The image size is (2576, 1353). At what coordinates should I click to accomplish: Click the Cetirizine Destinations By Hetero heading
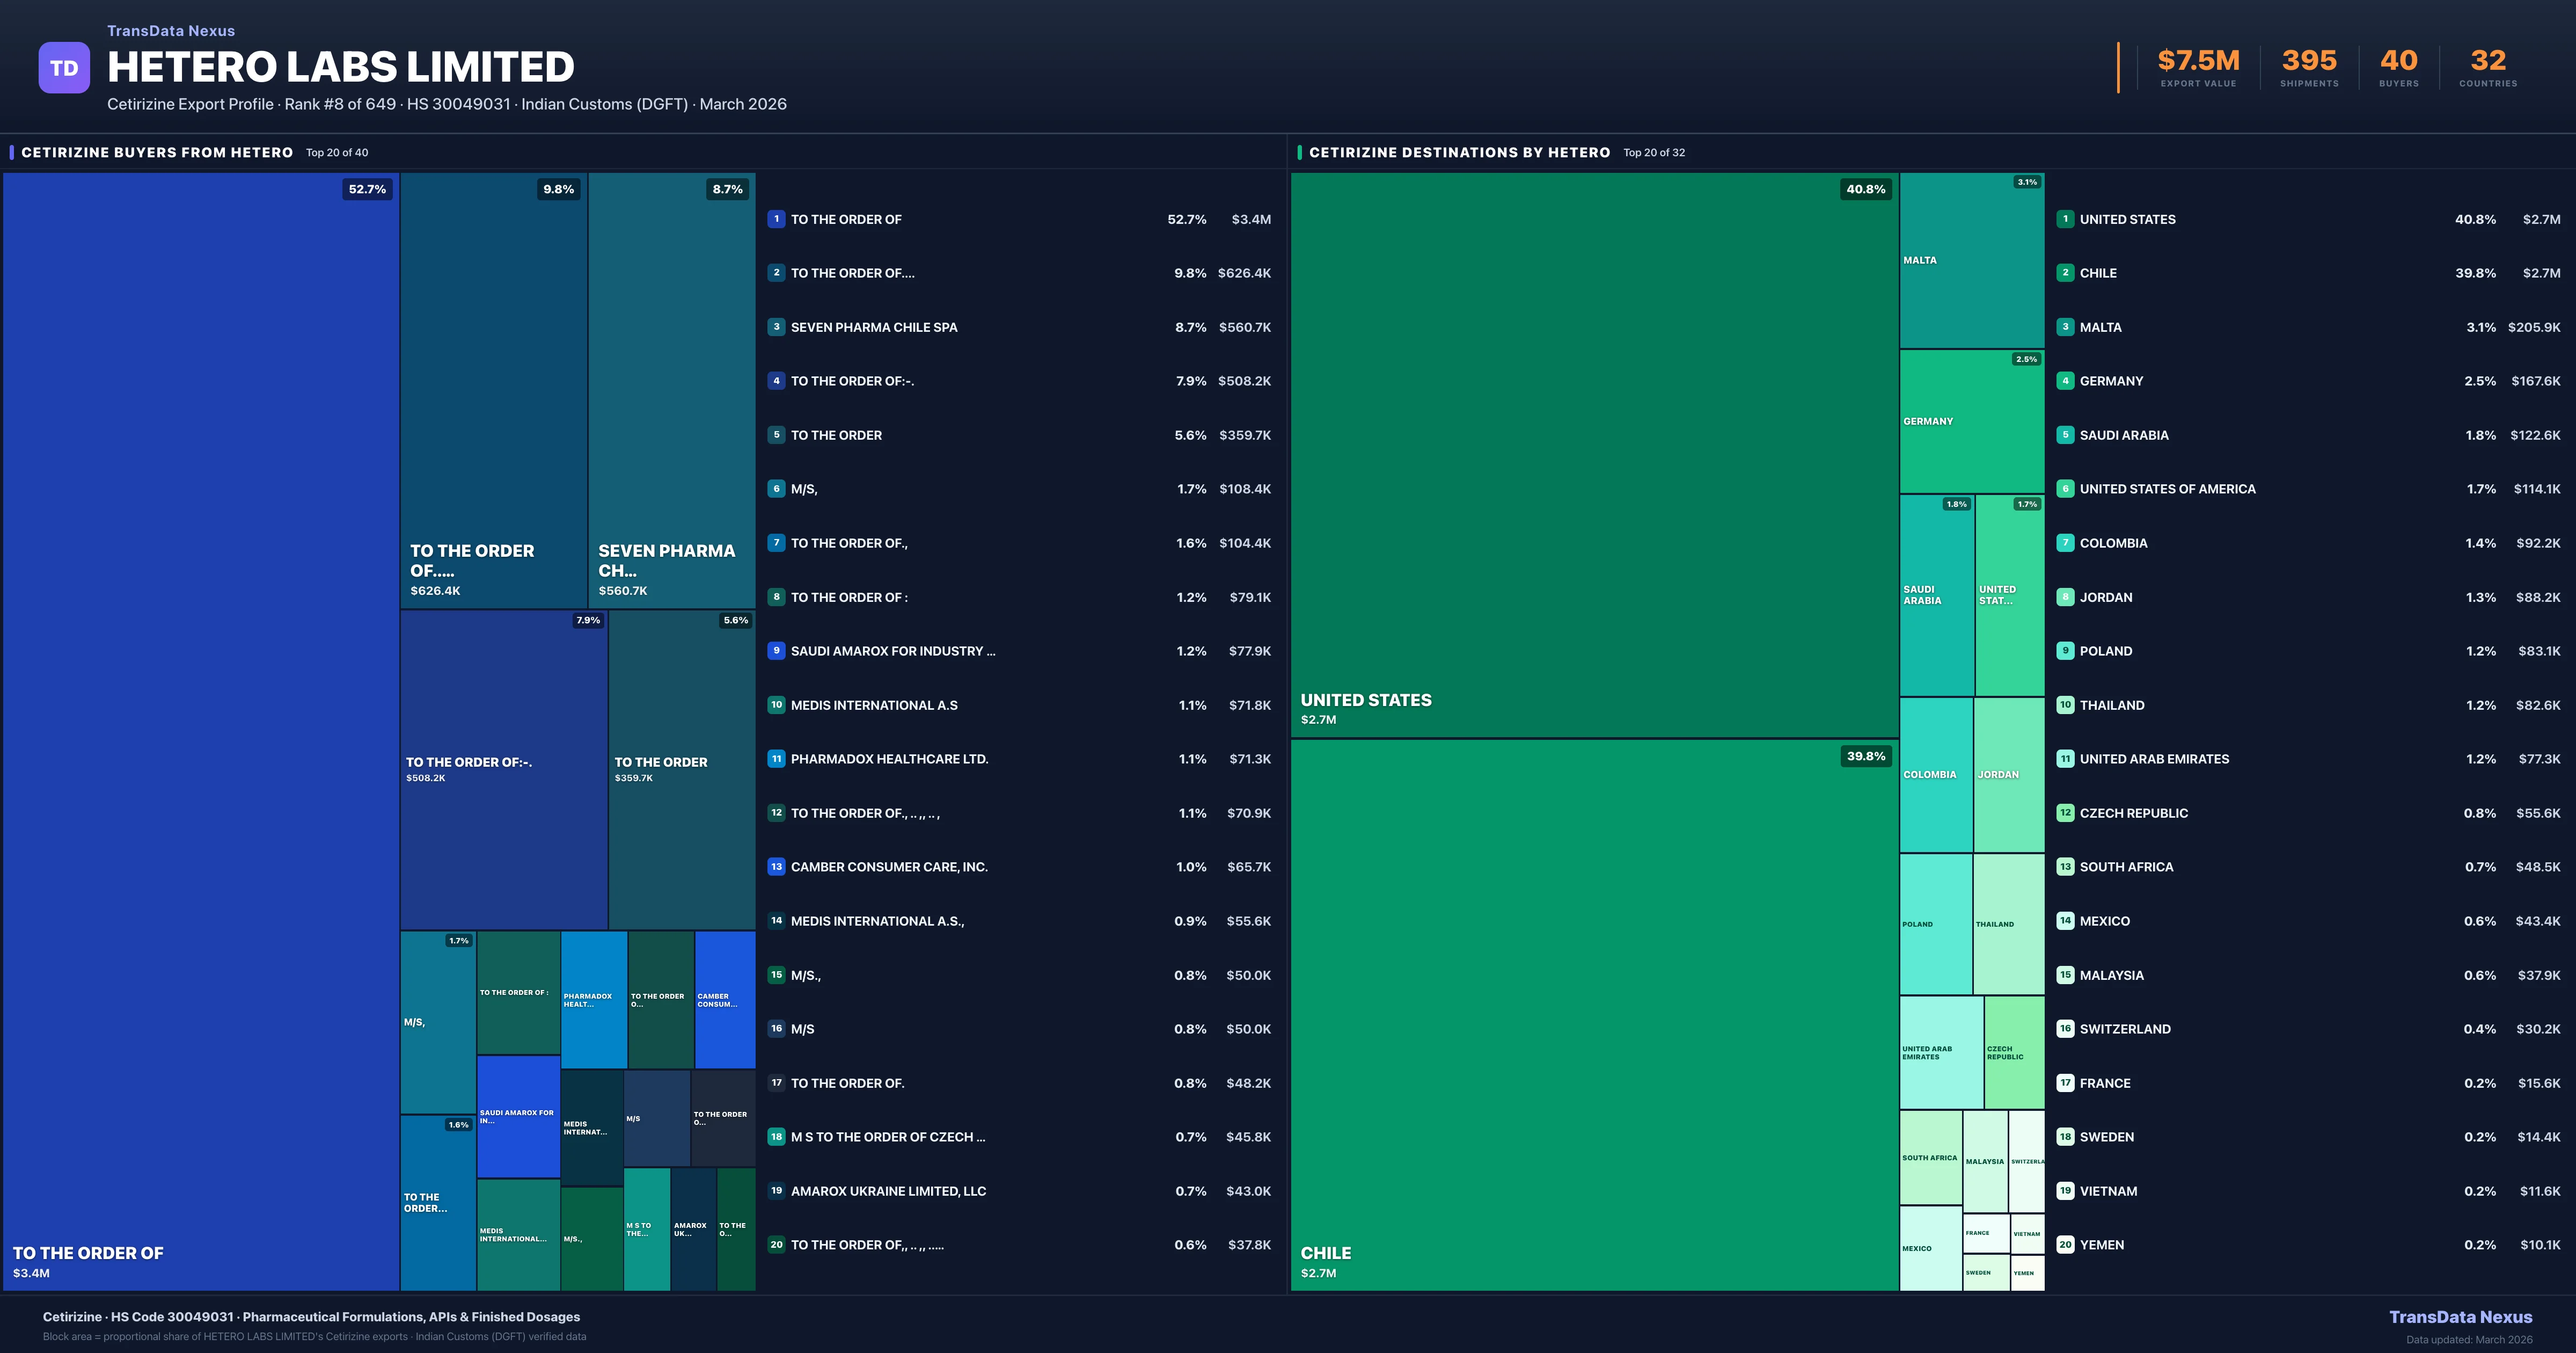tap(1459, 152)
